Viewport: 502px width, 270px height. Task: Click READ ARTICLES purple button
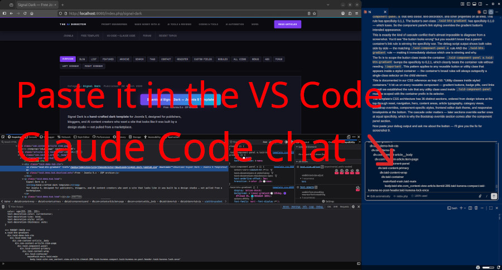pos(287,25)
